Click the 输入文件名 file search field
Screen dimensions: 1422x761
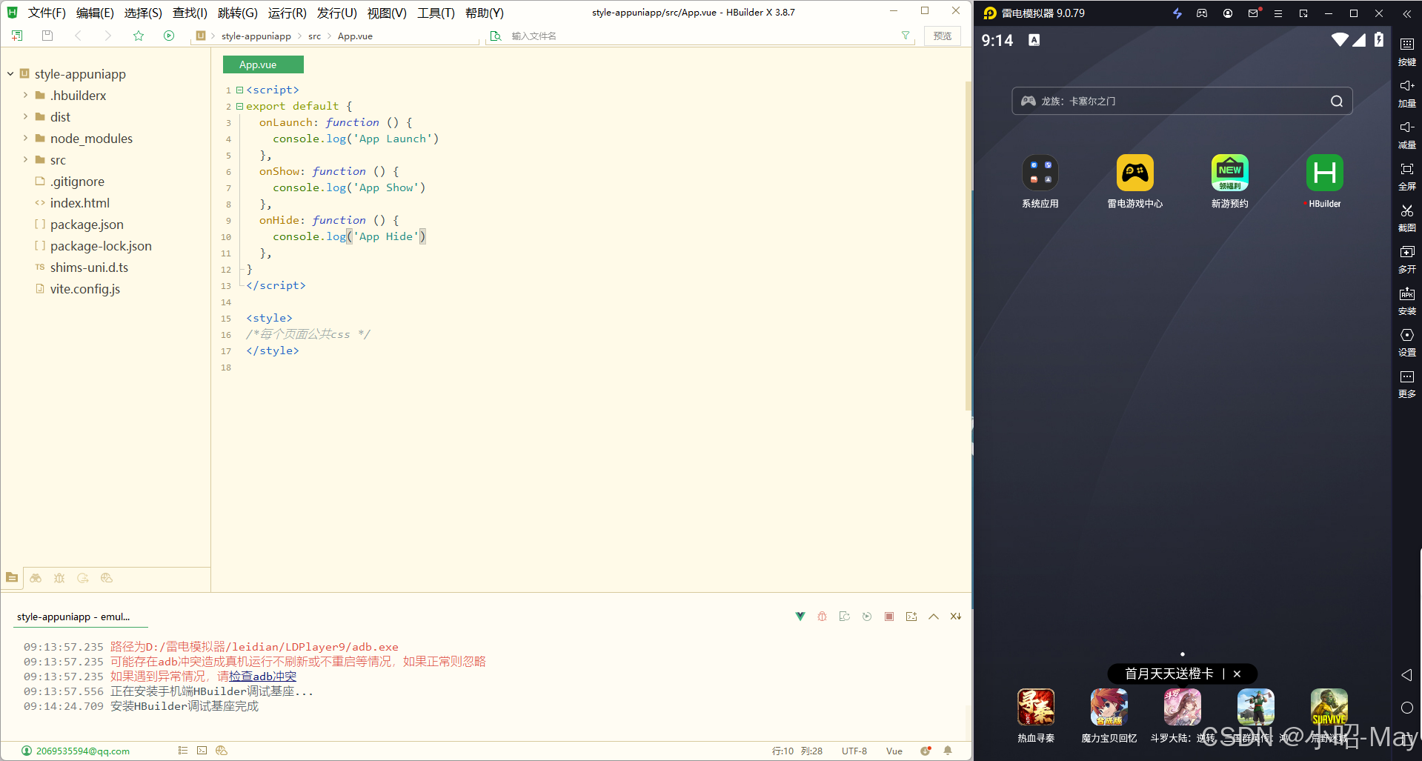pyautogui.click(x=700, y=36)
